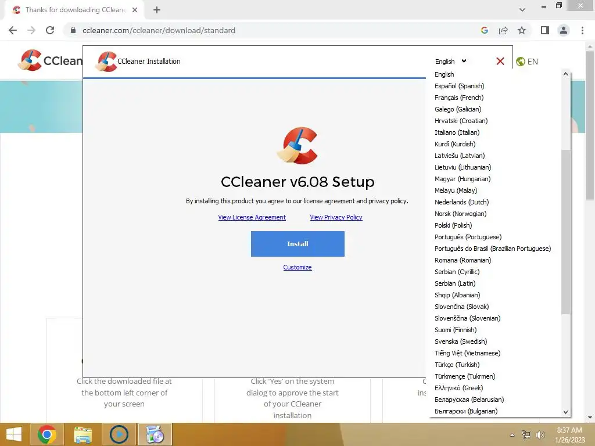This screenshot has width=595, height=446.
Task: Open Chrome from the taskbar
Action: pyautogui.click(x=46, y=434)
